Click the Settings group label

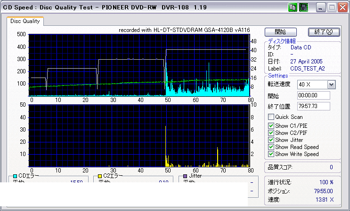278,76
